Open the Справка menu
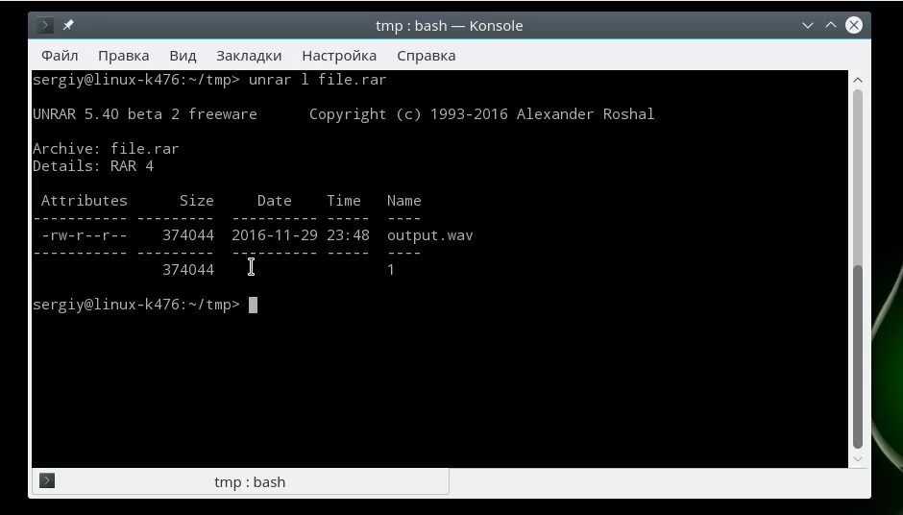The image size is (903, 515). pos(427,56)
